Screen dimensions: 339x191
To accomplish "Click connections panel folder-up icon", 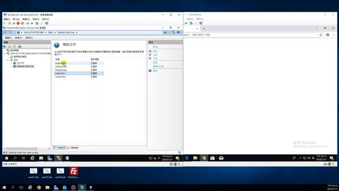I will click(x=15, y=47).
